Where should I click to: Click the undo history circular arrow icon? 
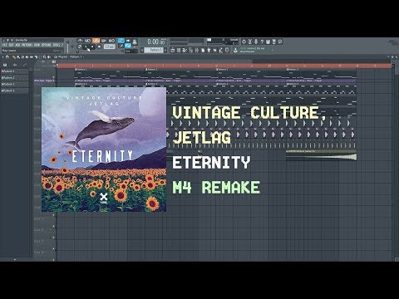[x=244, y=42]
